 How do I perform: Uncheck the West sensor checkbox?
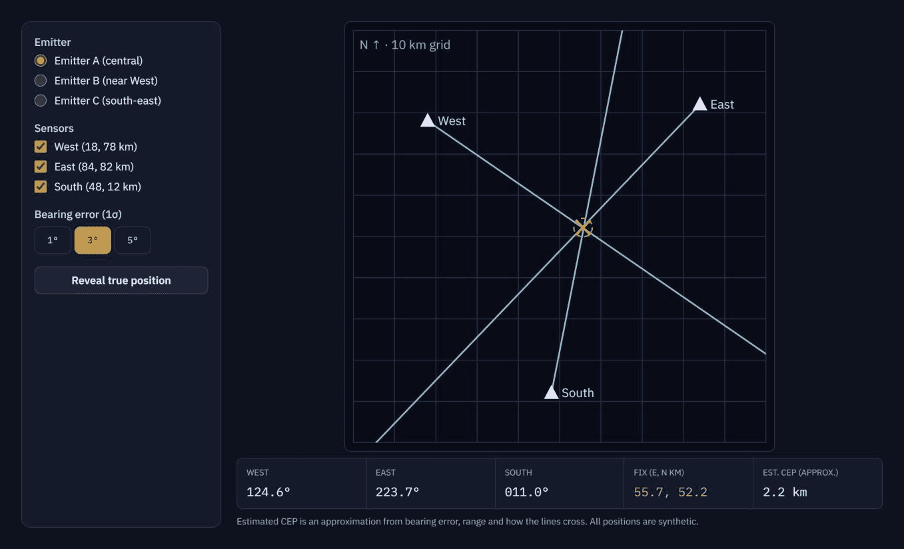[x=41, y=147]
